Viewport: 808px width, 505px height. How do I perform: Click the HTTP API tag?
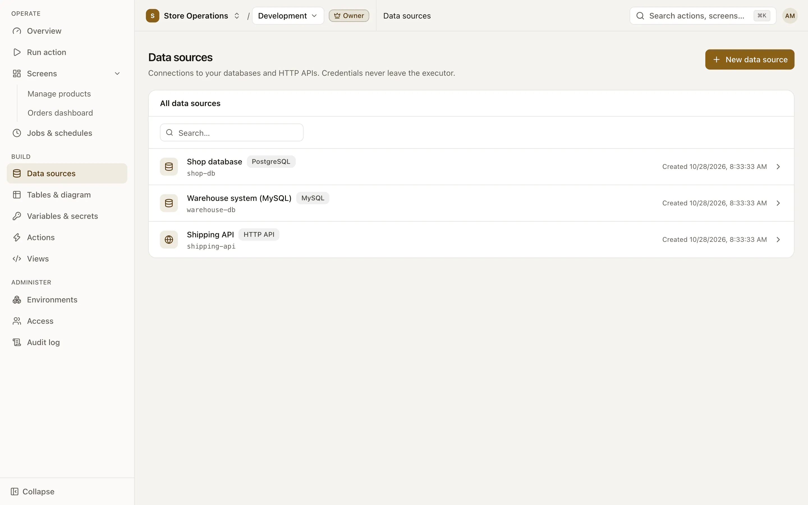[259, 235]
